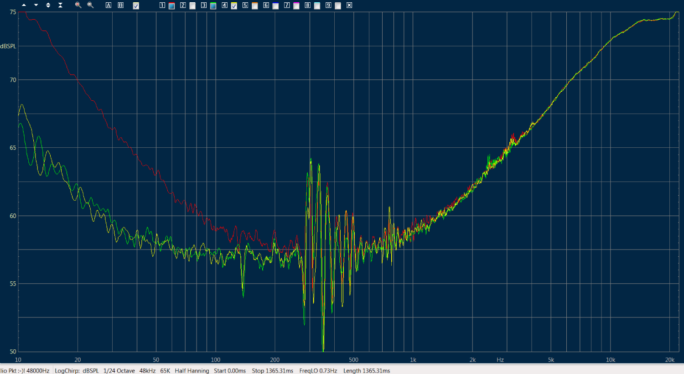Click the 20k label on frequency axis
Viewport: 684px width, 374px height.
[x=670, y=360]
